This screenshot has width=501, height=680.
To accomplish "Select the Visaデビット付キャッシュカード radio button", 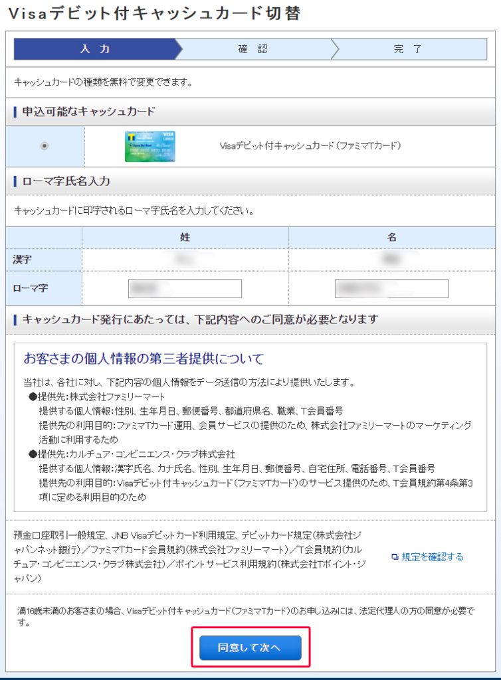I will pos(45,145).
